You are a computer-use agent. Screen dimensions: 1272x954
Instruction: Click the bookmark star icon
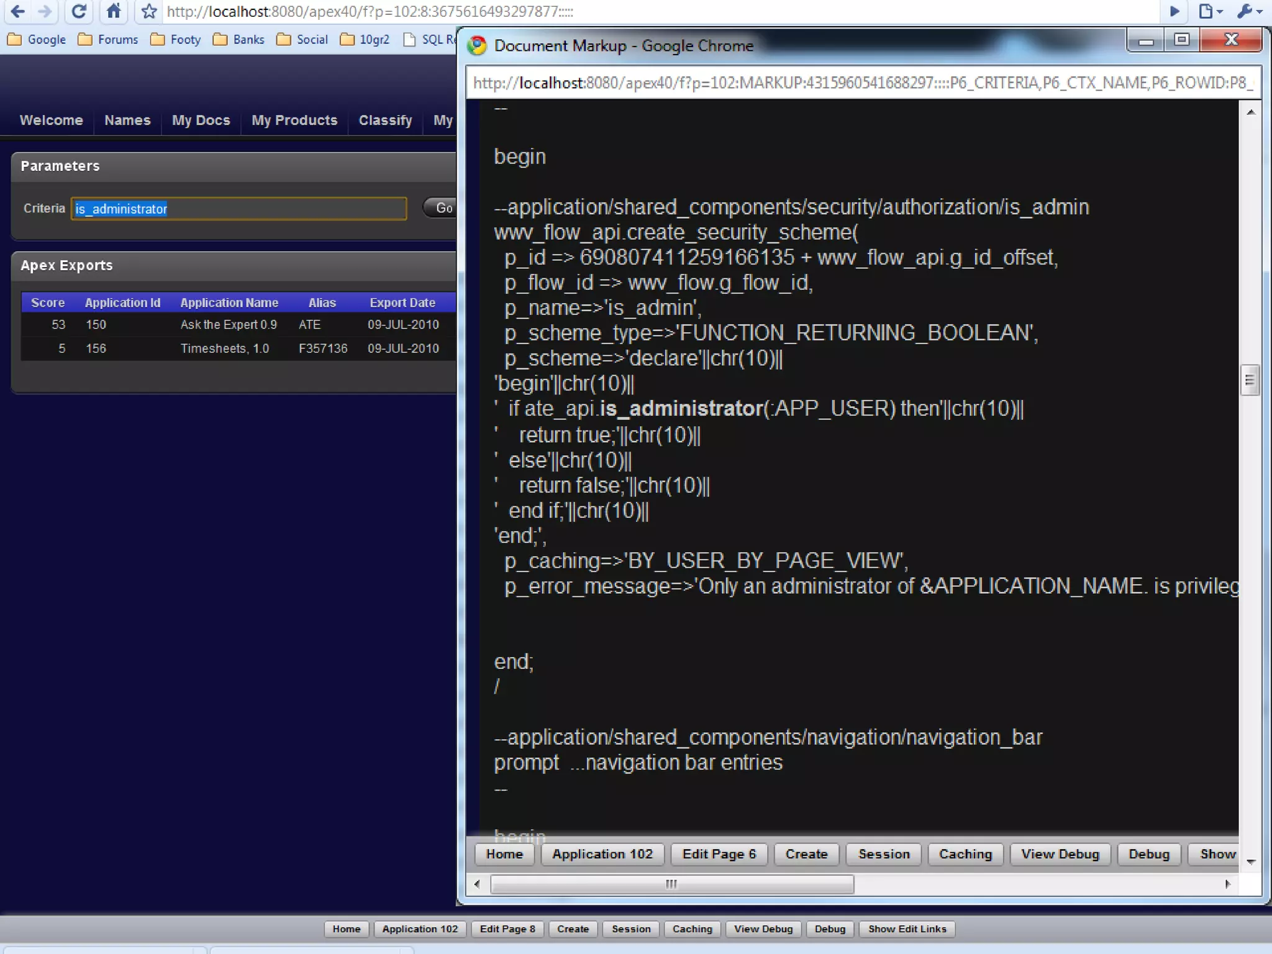click(x=148, y=11)
